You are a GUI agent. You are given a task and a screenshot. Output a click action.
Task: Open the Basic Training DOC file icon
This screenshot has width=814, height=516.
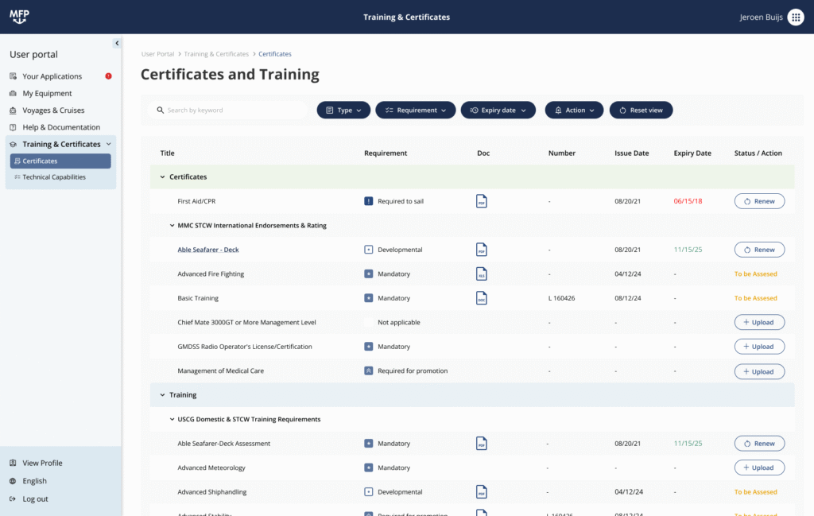click(x=482, y=298)
